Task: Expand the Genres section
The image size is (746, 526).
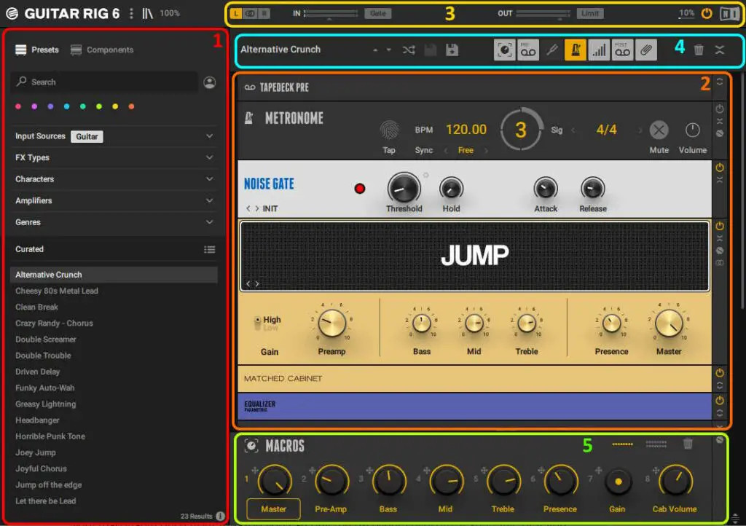Action: pos(209,222)
